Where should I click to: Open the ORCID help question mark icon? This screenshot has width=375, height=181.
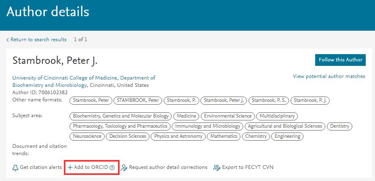[112, 167]
